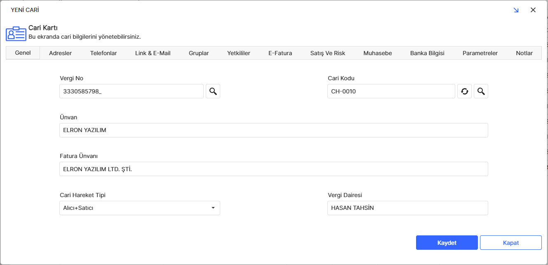Image resolution: width=548 pixels, height=265 pixels.
Task: Click the Kapat button
Action: pos(510,243)
